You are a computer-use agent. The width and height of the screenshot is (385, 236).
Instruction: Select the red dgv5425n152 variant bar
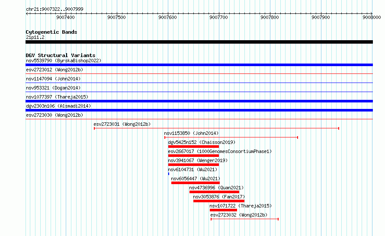(x=193, y=147)
